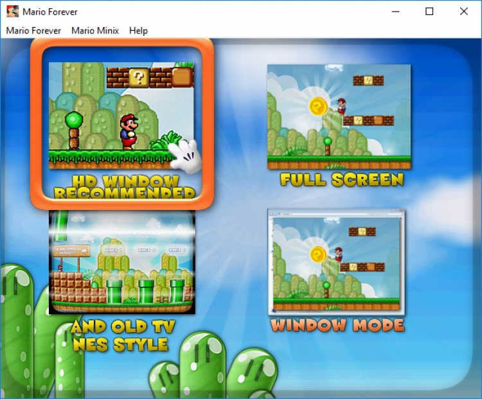This screenshot has height=399, width=482.
Task: Click the Mario icon in title bar
Action: coord(12,12)
